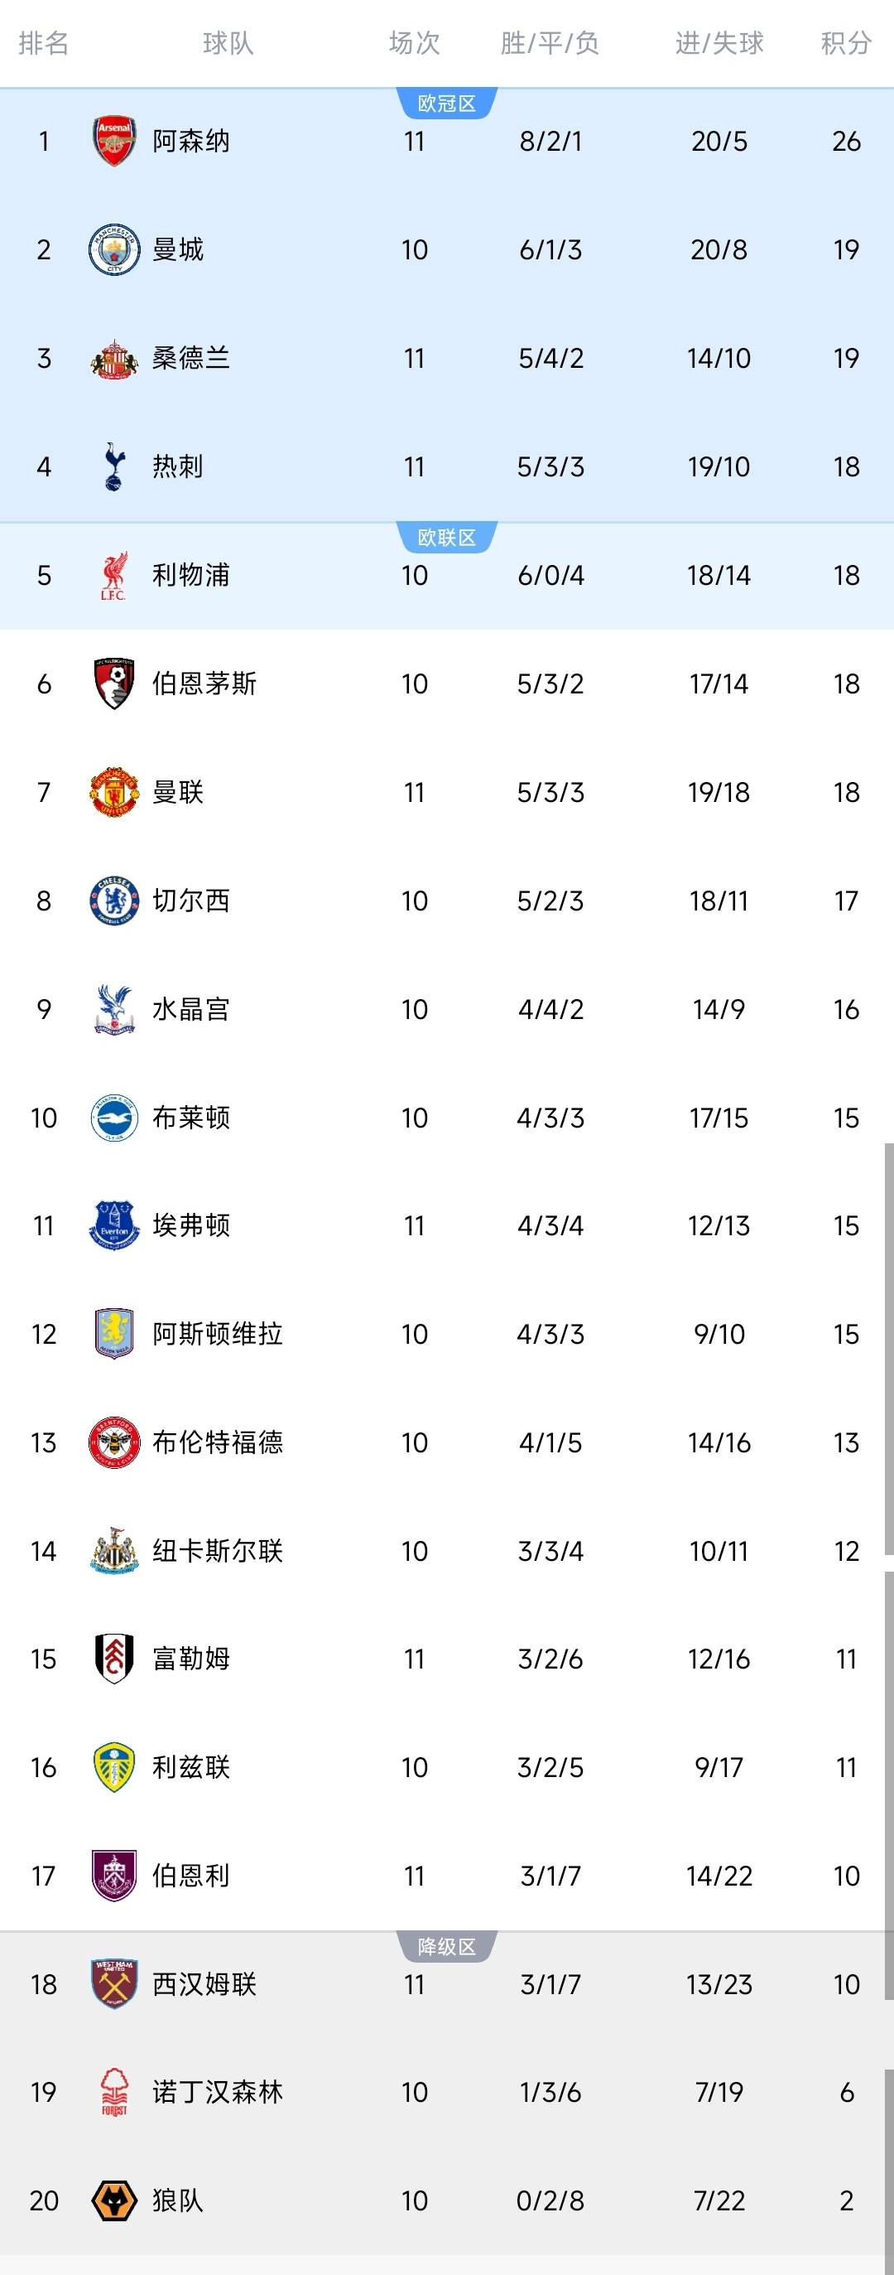
Task: Click the Liverpool L.F.C. crest
Action: pyautogui.click(x=114, y=576)
